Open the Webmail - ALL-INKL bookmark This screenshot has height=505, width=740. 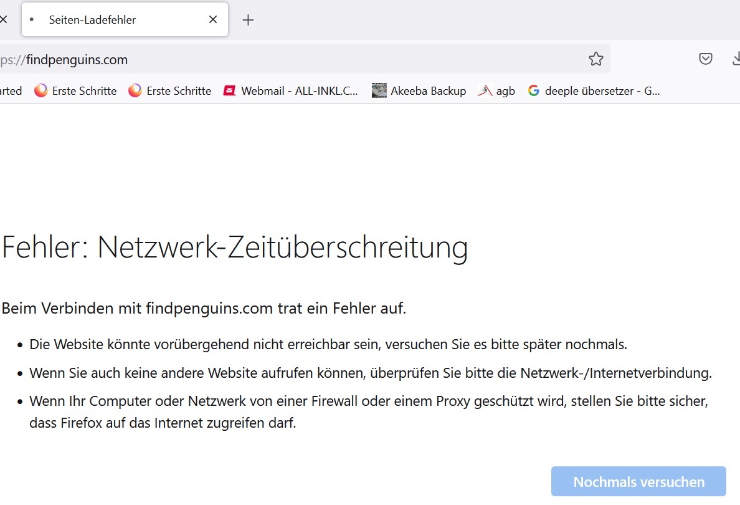pyautogui.click(x=292, y=91)
